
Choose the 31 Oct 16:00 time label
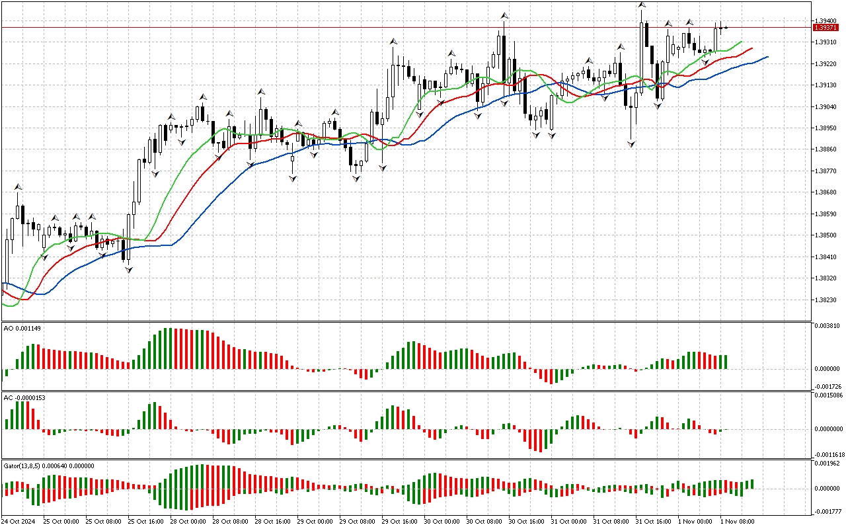tap(653, 521)
